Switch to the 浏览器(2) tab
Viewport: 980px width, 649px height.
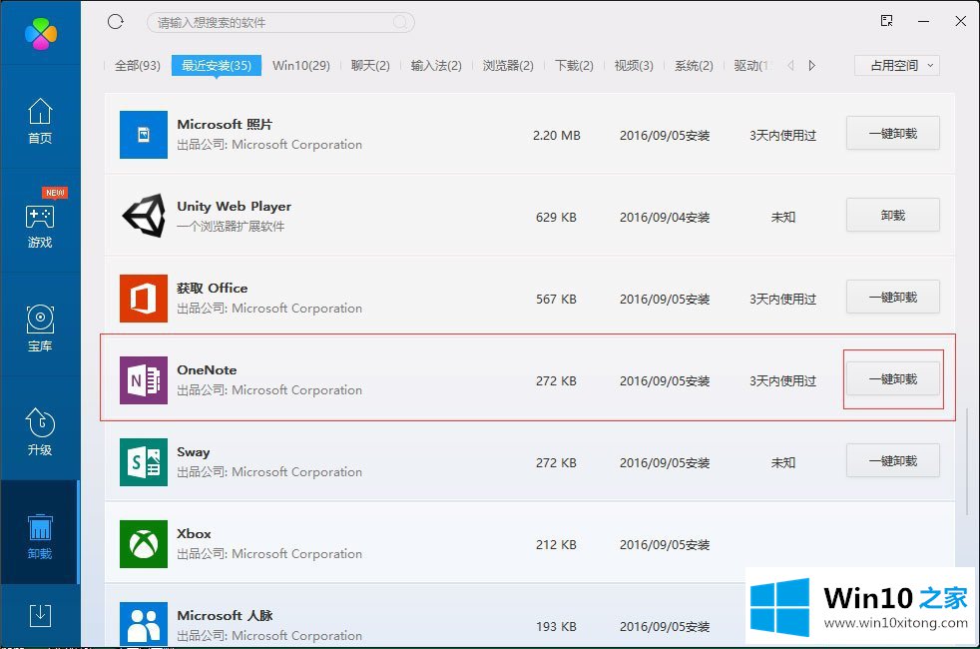tap(508, 66)
